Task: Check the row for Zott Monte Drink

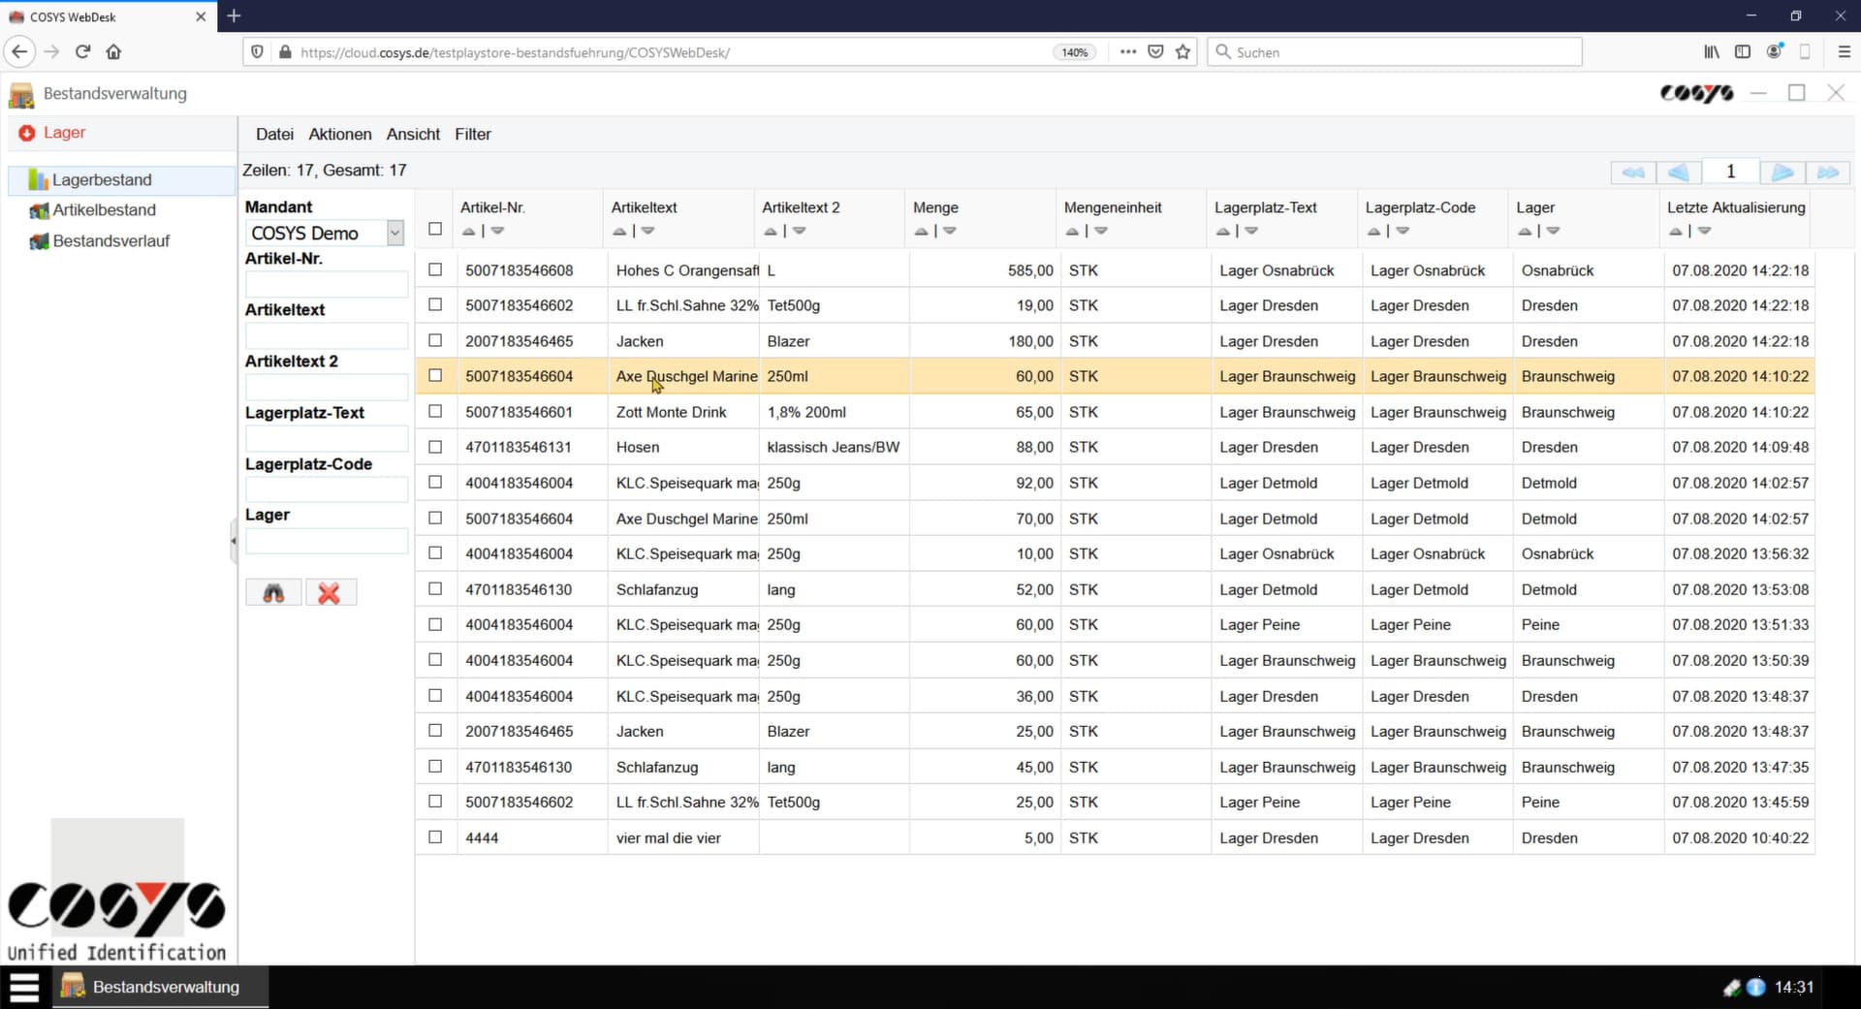Action: point(435,411)
